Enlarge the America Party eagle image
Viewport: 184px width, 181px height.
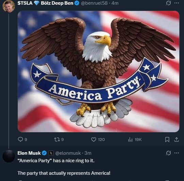pos(98,72)
